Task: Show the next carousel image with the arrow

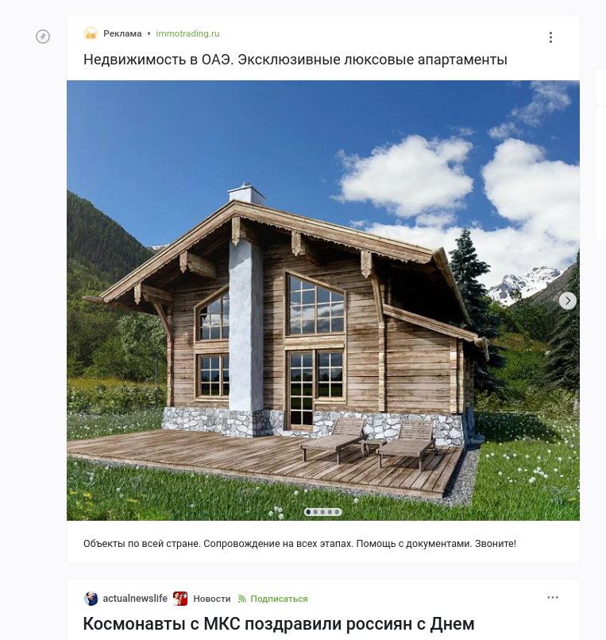Action: (x=568, y=301)
